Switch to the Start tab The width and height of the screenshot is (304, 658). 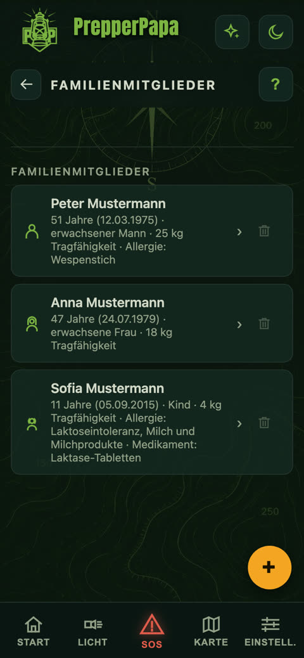pos(33,631)
